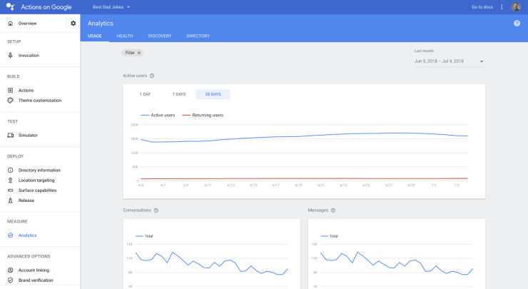Toggle Returning users red legend entry
The width and height of the screenshot is (528, 289).
pos(203,115)
